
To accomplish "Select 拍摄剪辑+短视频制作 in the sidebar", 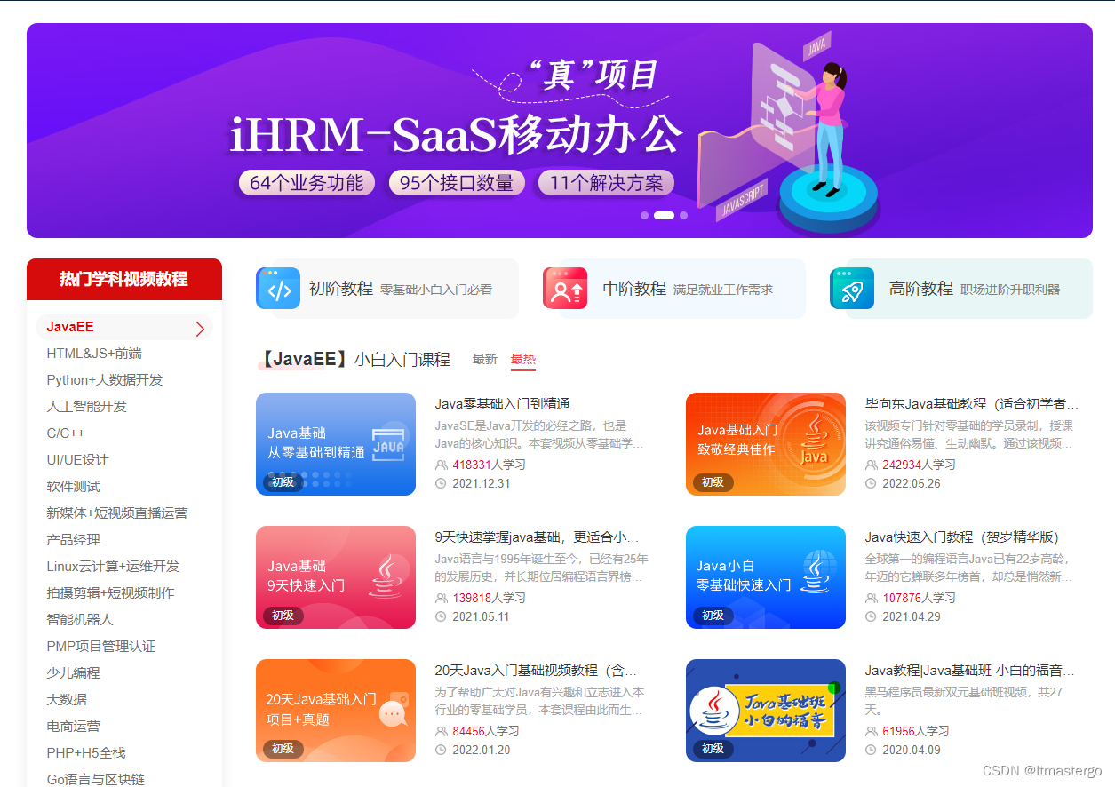I will (x=111, y=593).
